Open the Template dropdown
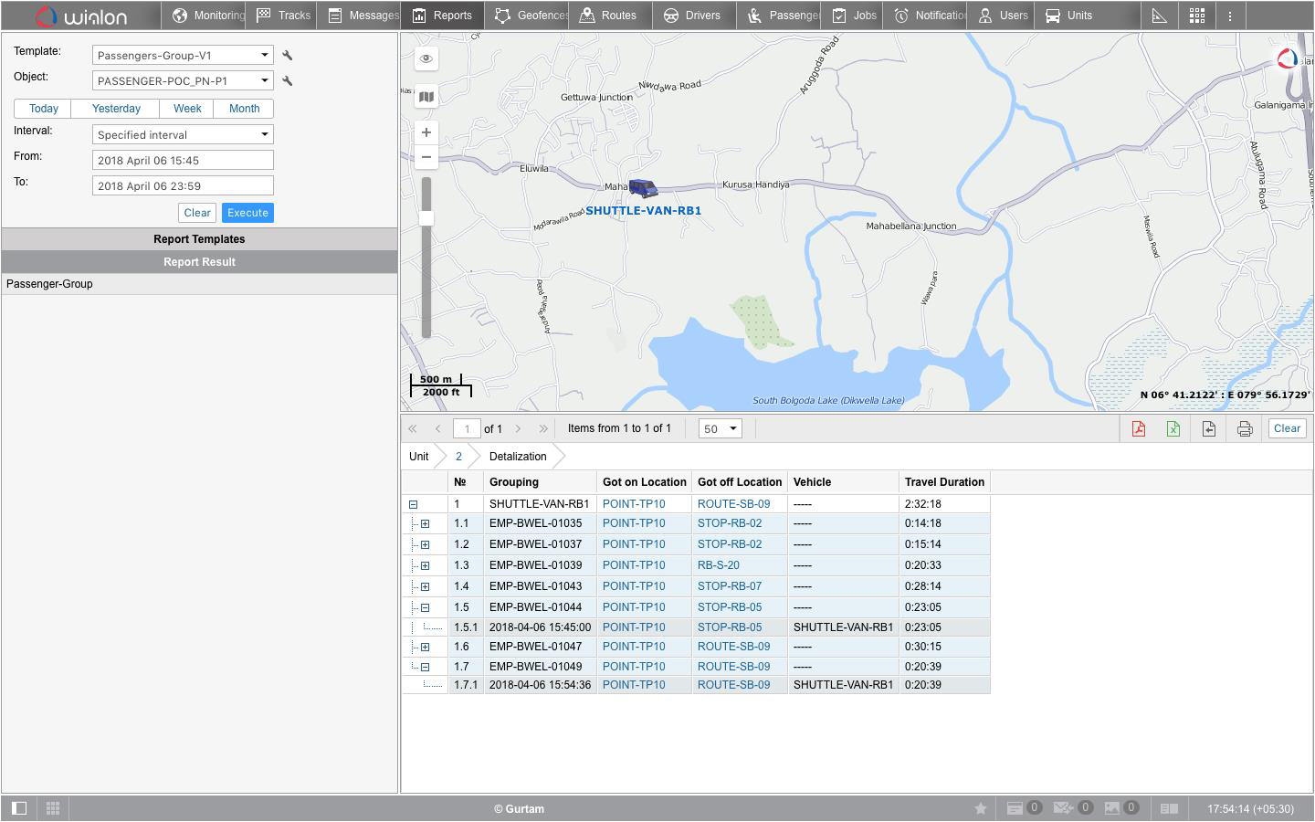The image size is (1315, 822). pos(183,56)
